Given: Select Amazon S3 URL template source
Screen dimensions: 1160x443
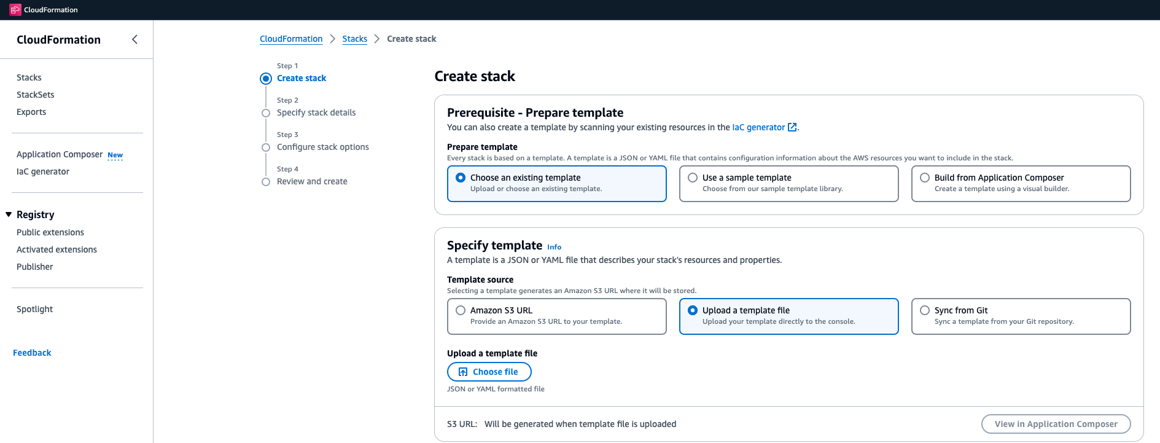Looking at the screenshot, I should [557, 316].
